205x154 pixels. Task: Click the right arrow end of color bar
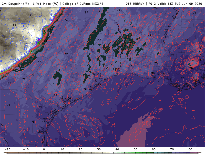(x=200, y=153)
